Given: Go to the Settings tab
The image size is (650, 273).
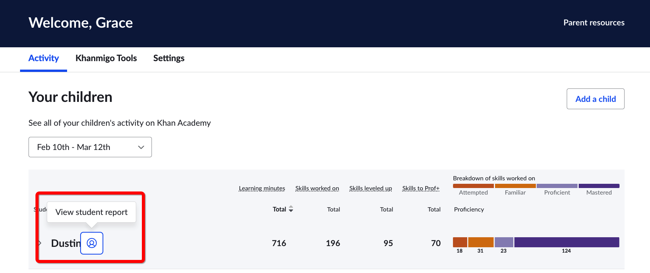Looking at the screenshot, I should [x=169, y=58].
